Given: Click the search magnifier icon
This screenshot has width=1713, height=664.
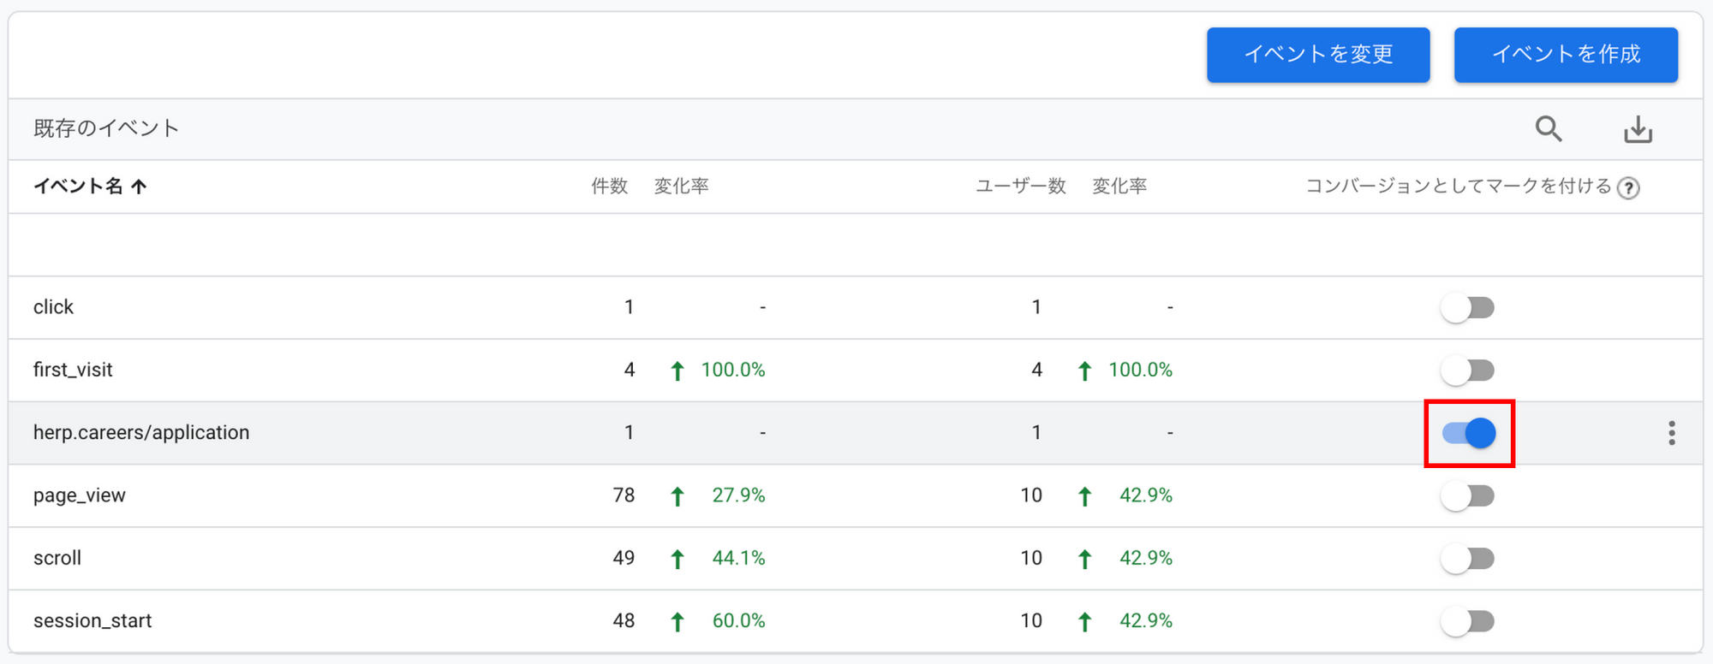Looking at the screenshot, I should pyautogui.click(x=1548, y=129).
